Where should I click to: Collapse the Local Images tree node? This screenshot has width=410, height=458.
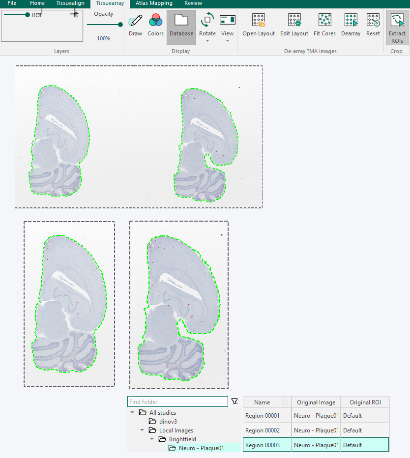tap(142, 430)
